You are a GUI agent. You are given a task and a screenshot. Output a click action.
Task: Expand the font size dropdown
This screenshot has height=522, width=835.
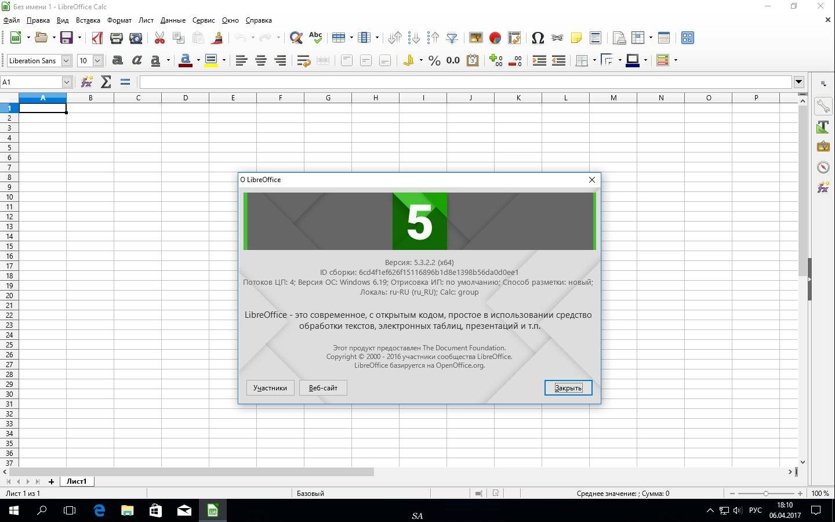point(97,60)
